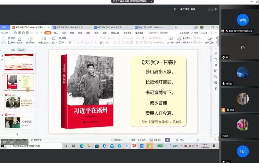
Task: Open Tencent Meeting icon on taskbar
Action: pyautogui.click(x=142, y=146)
